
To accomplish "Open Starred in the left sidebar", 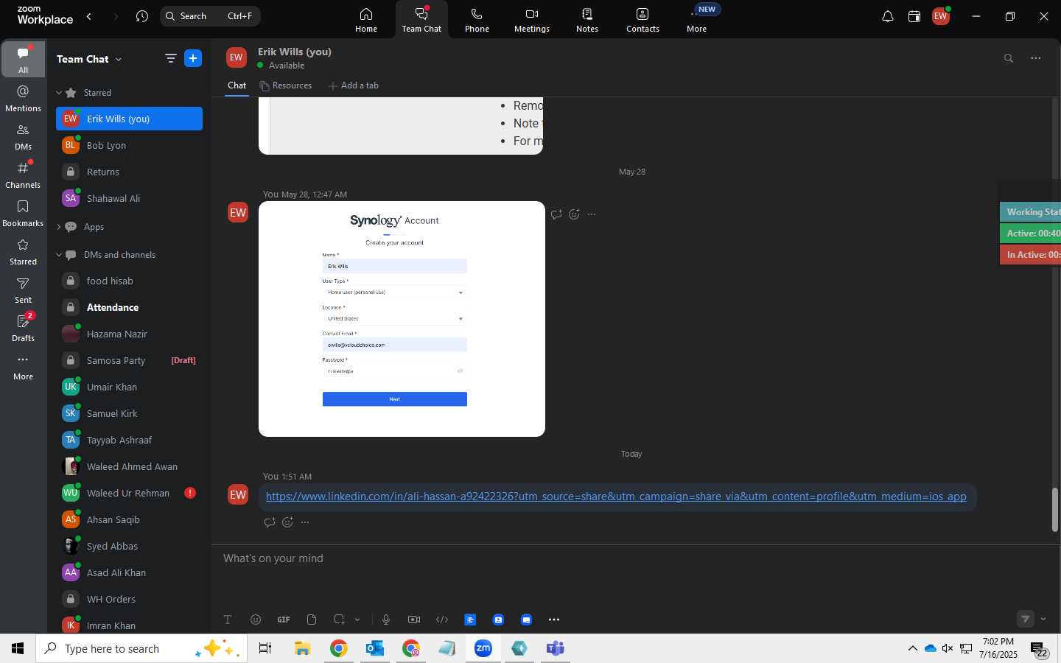I will pyautogui.click(x=23, y=252).
